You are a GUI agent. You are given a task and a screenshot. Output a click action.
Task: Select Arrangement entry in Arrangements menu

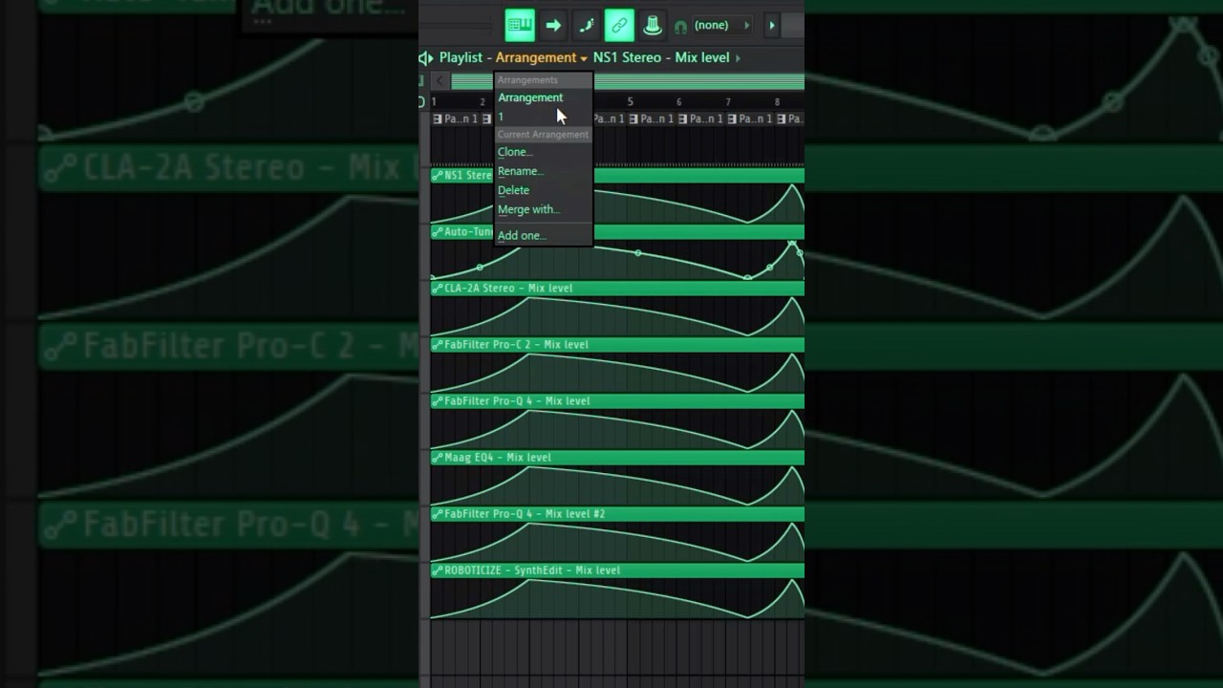point(530,97)
